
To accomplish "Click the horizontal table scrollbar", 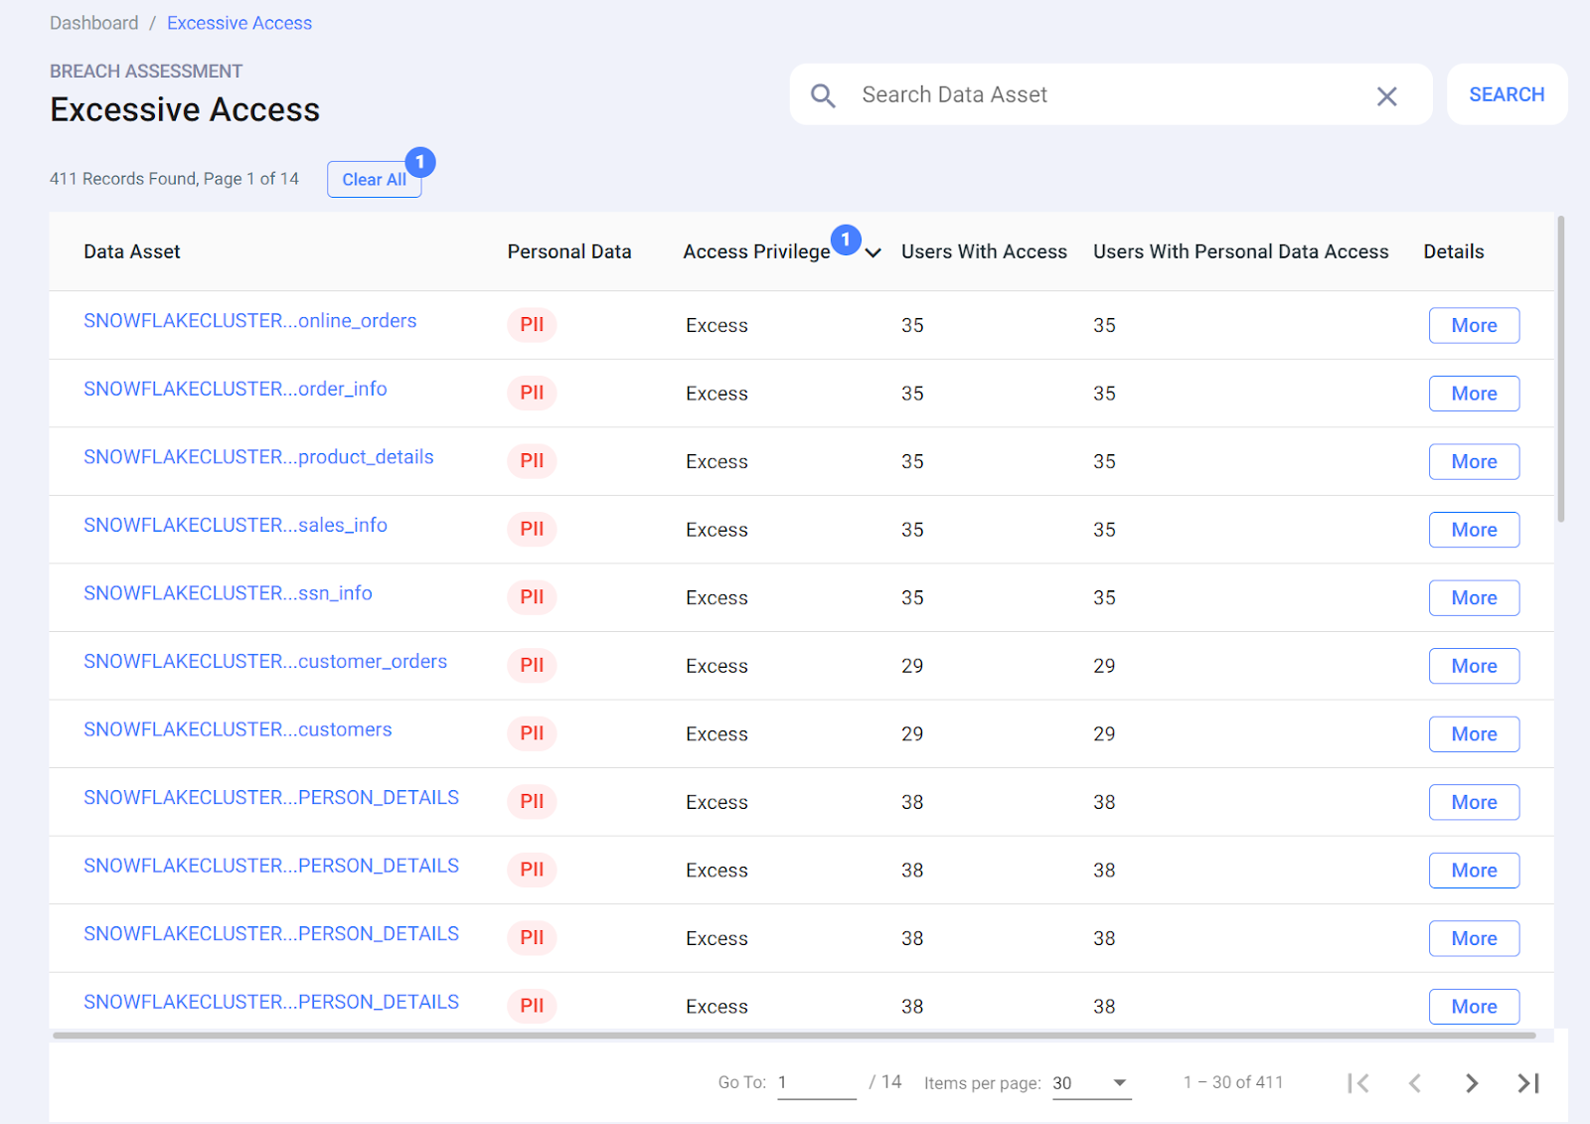I will [x=793, y=1036].
